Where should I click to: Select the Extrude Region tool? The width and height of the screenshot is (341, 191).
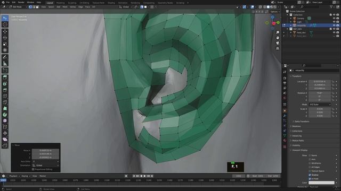point(5,77)
